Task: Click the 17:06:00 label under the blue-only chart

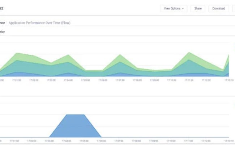Action: [101, 141]
